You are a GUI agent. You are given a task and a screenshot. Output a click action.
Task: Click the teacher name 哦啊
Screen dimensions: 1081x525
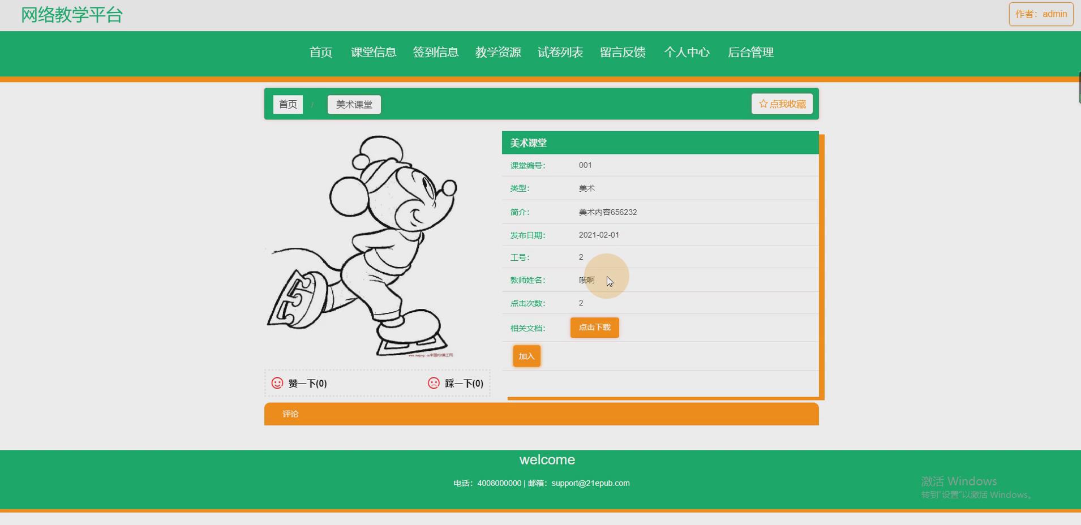[x=587, y=280]
